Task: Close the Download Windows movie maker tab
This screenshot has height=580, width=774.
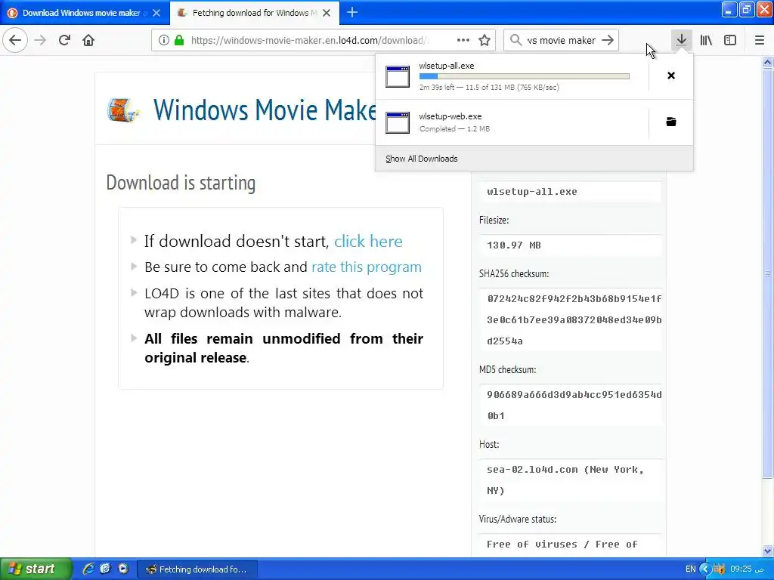Action: coord(156,13)
